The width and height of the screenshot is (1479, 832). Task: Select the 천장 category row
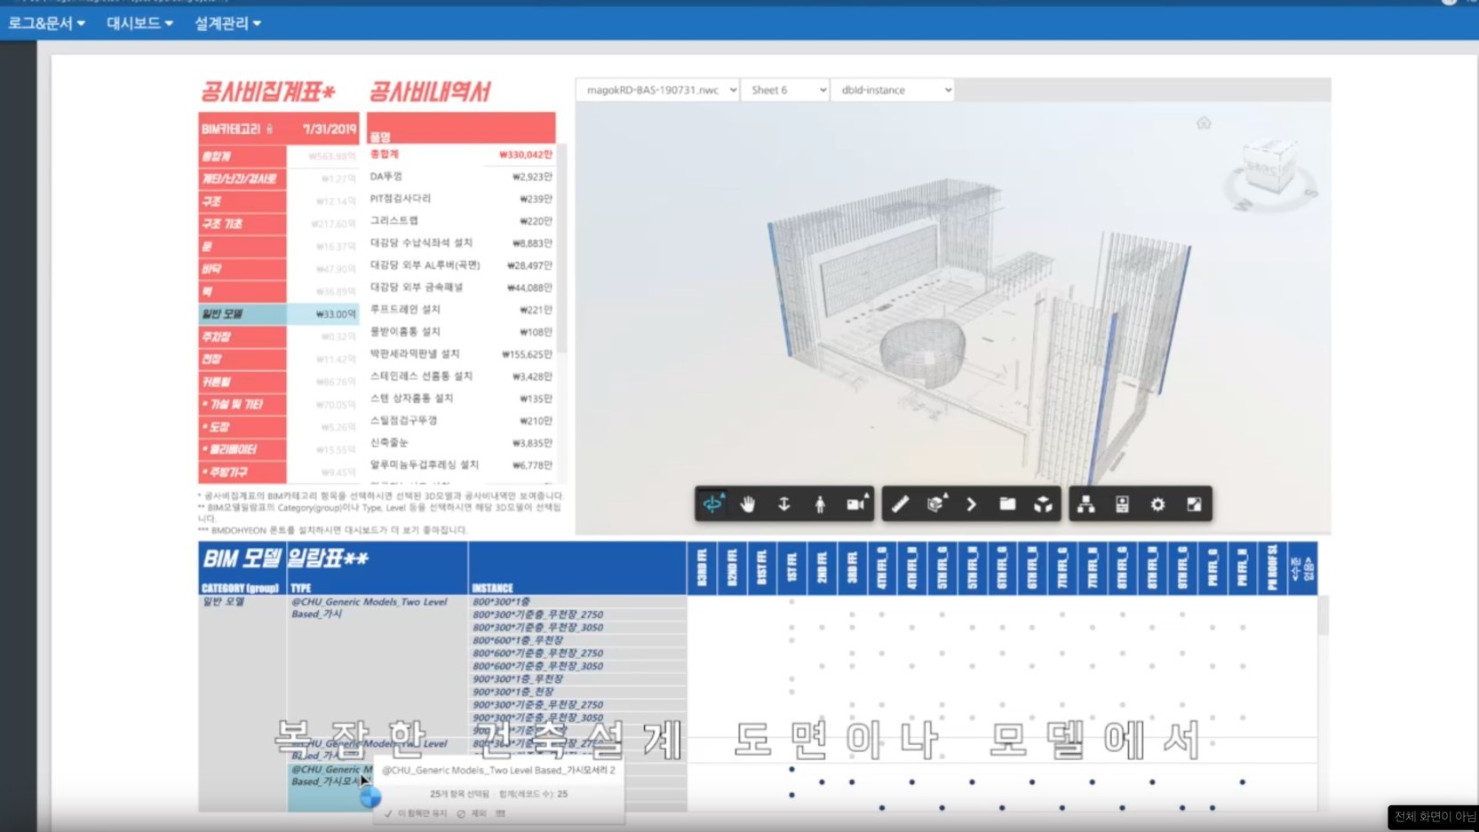click(278, 360)
